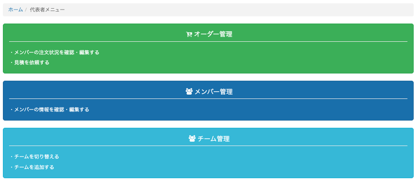Go to ホーム in the breadcrumb
The height and width of the screenshot is (183, 418).
pyautogui.click(x=15, y=10)
